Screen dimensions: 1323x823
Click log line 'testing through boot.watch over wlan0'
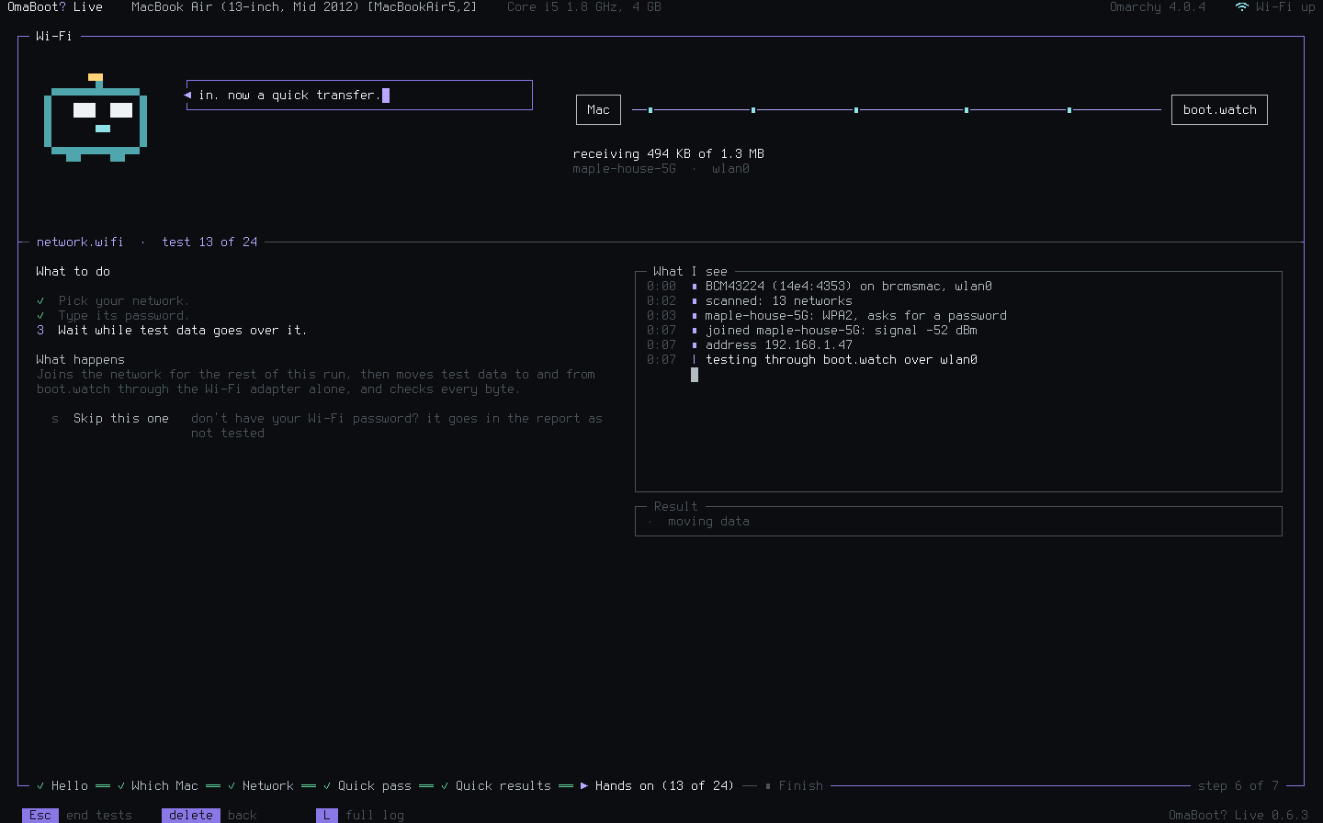842,360
